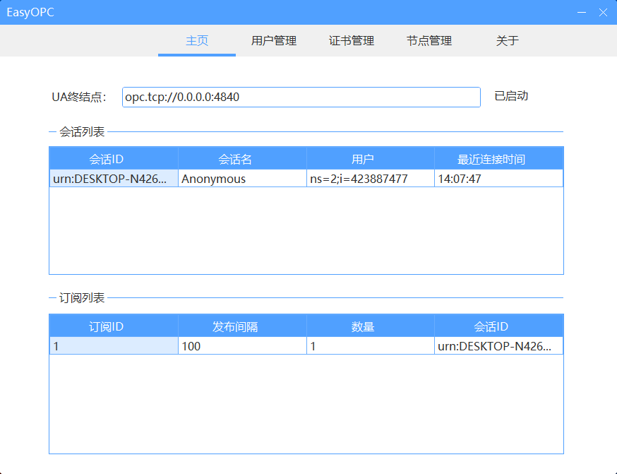Click the UA终结点 address input field
This screenshot has width=617, height=474.
(300, 97)
